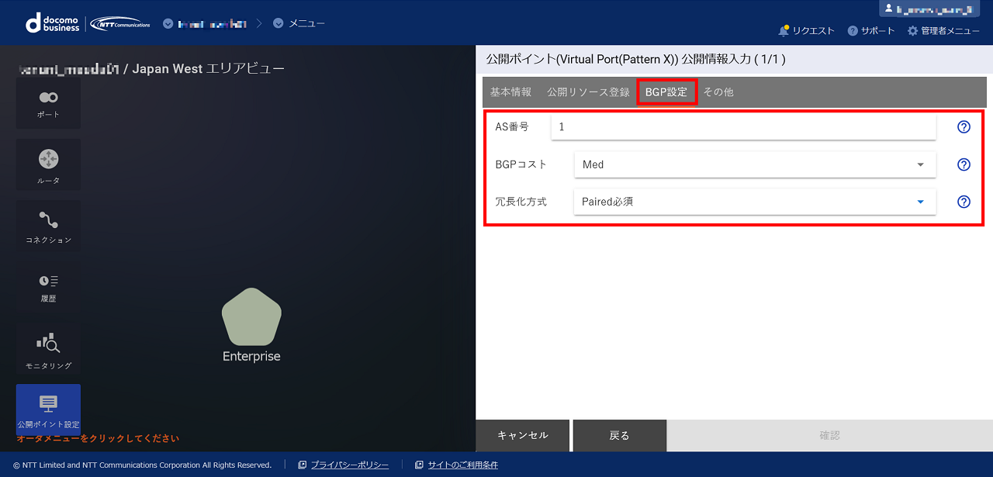Image resolution: width=993 pixels, height=477 pixels.
Task: Click the 戻る button
Action: pyautogui.click(x=620, y=436)
